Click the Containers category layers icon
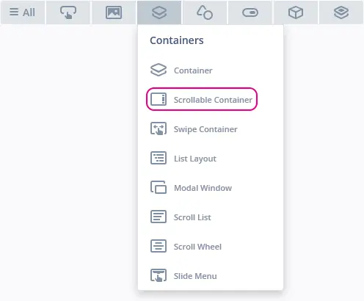 (159, 12)
